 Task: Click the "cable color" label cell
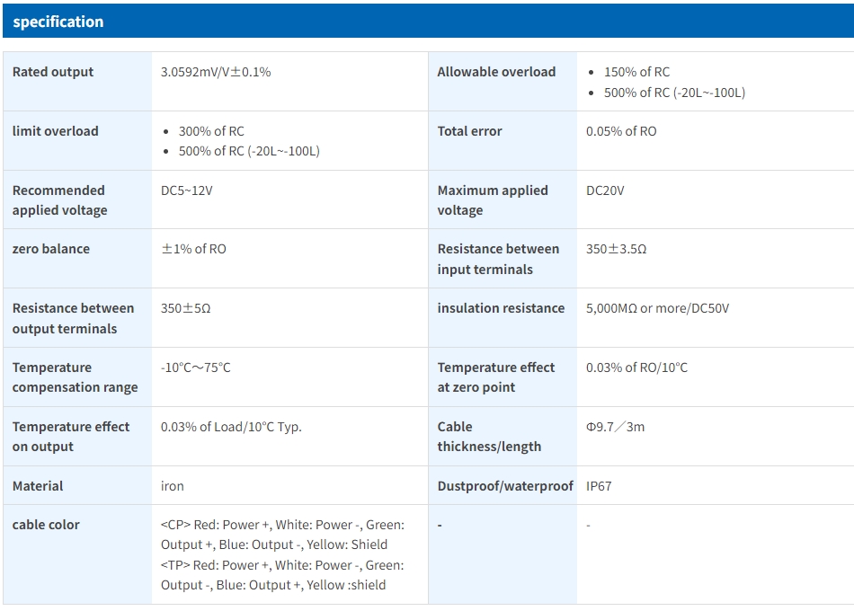coord(46,525)
